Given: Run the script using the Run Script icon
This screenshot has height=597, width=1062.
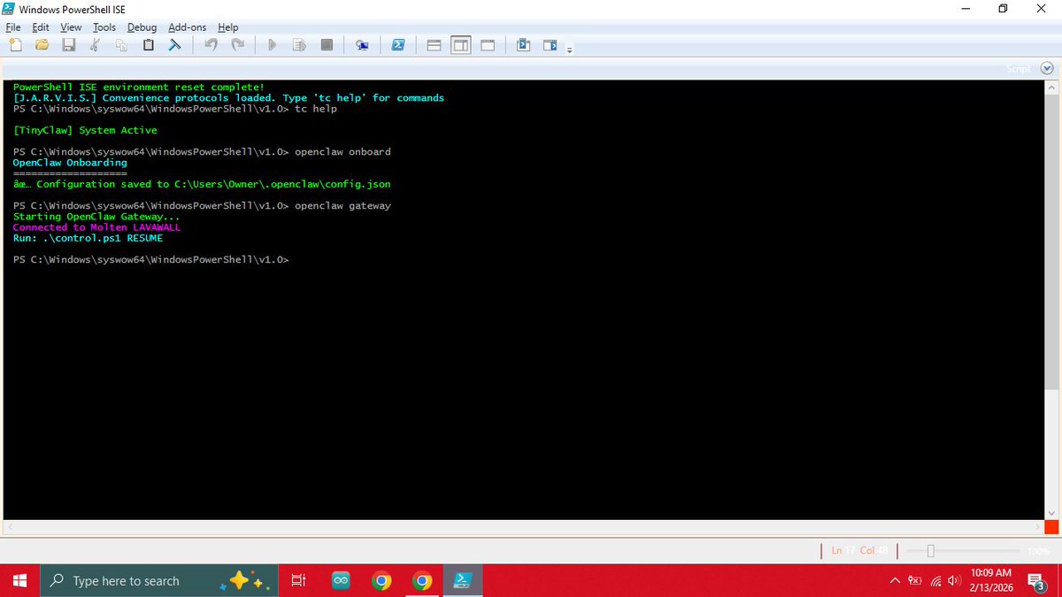Looking at the screenshot, I should click(272, 44).
